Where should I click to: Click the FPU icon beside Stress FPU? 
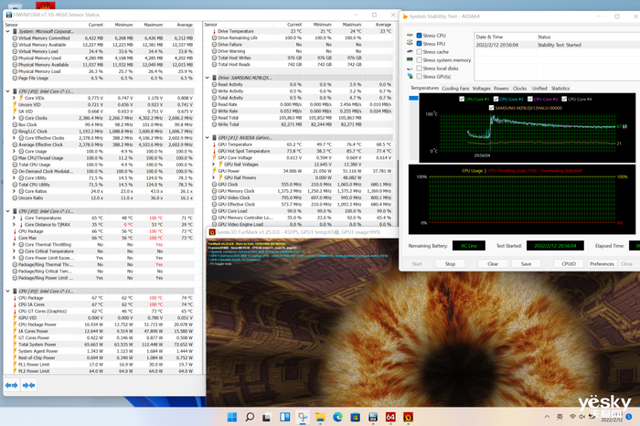410,43
